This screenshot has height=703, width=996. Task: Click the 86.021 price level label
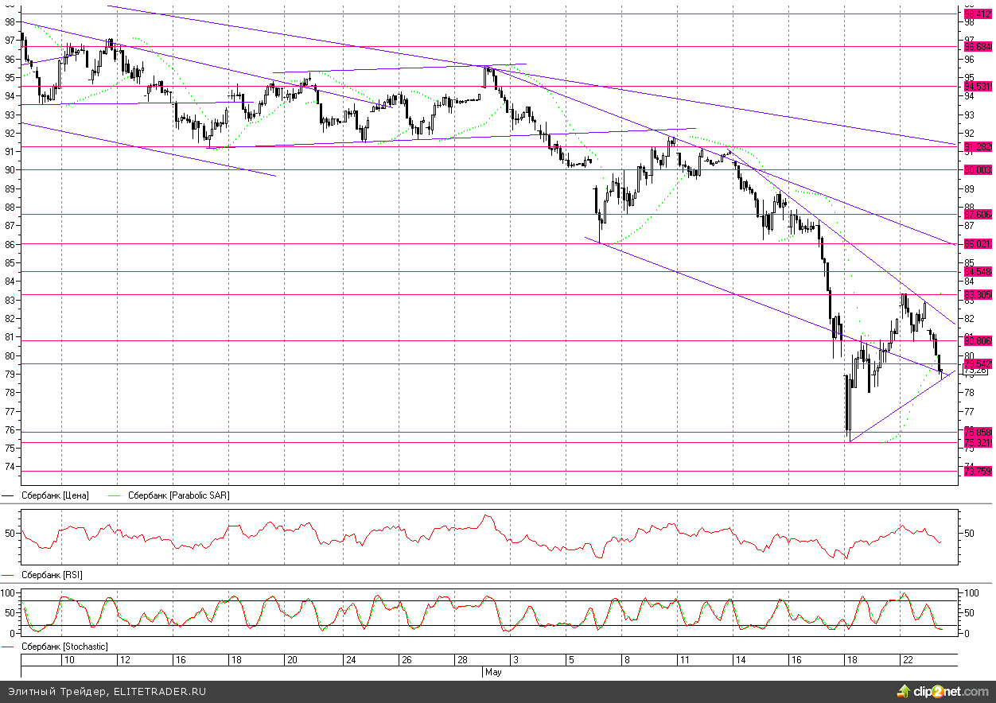(977, 243)
